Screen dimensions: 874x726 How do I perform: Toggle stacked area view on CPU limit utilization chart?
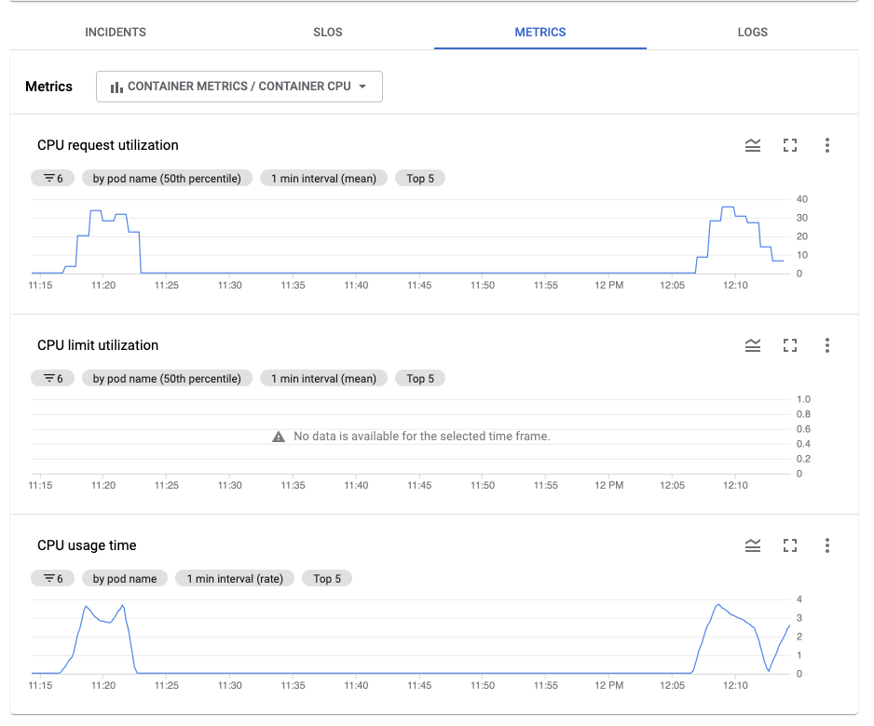(753, 345)
